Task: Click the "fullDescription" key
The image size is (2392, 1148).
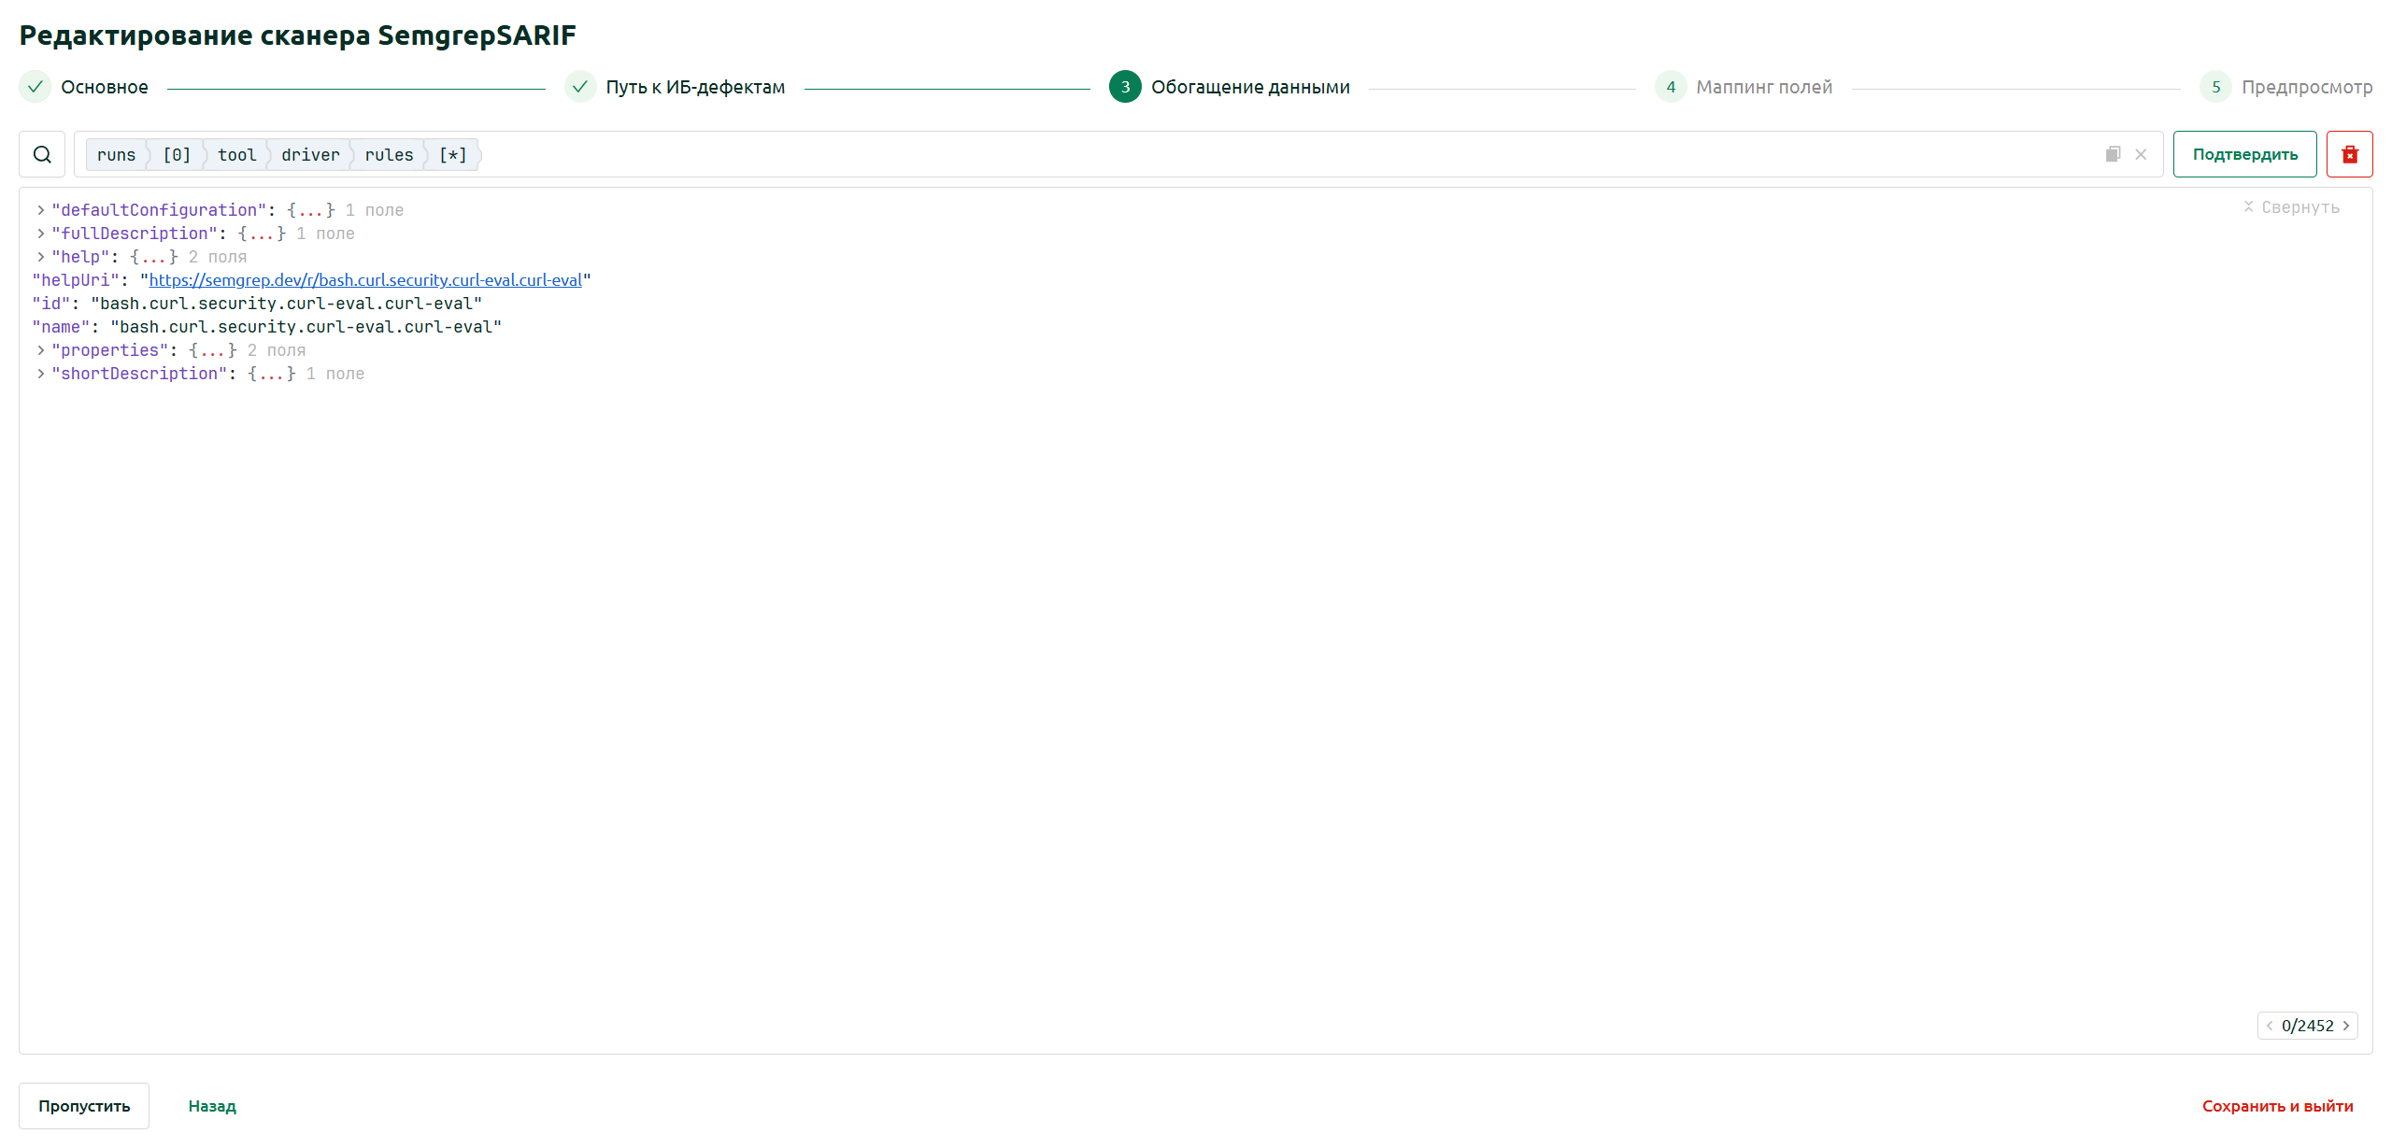Action: (135, 234)
